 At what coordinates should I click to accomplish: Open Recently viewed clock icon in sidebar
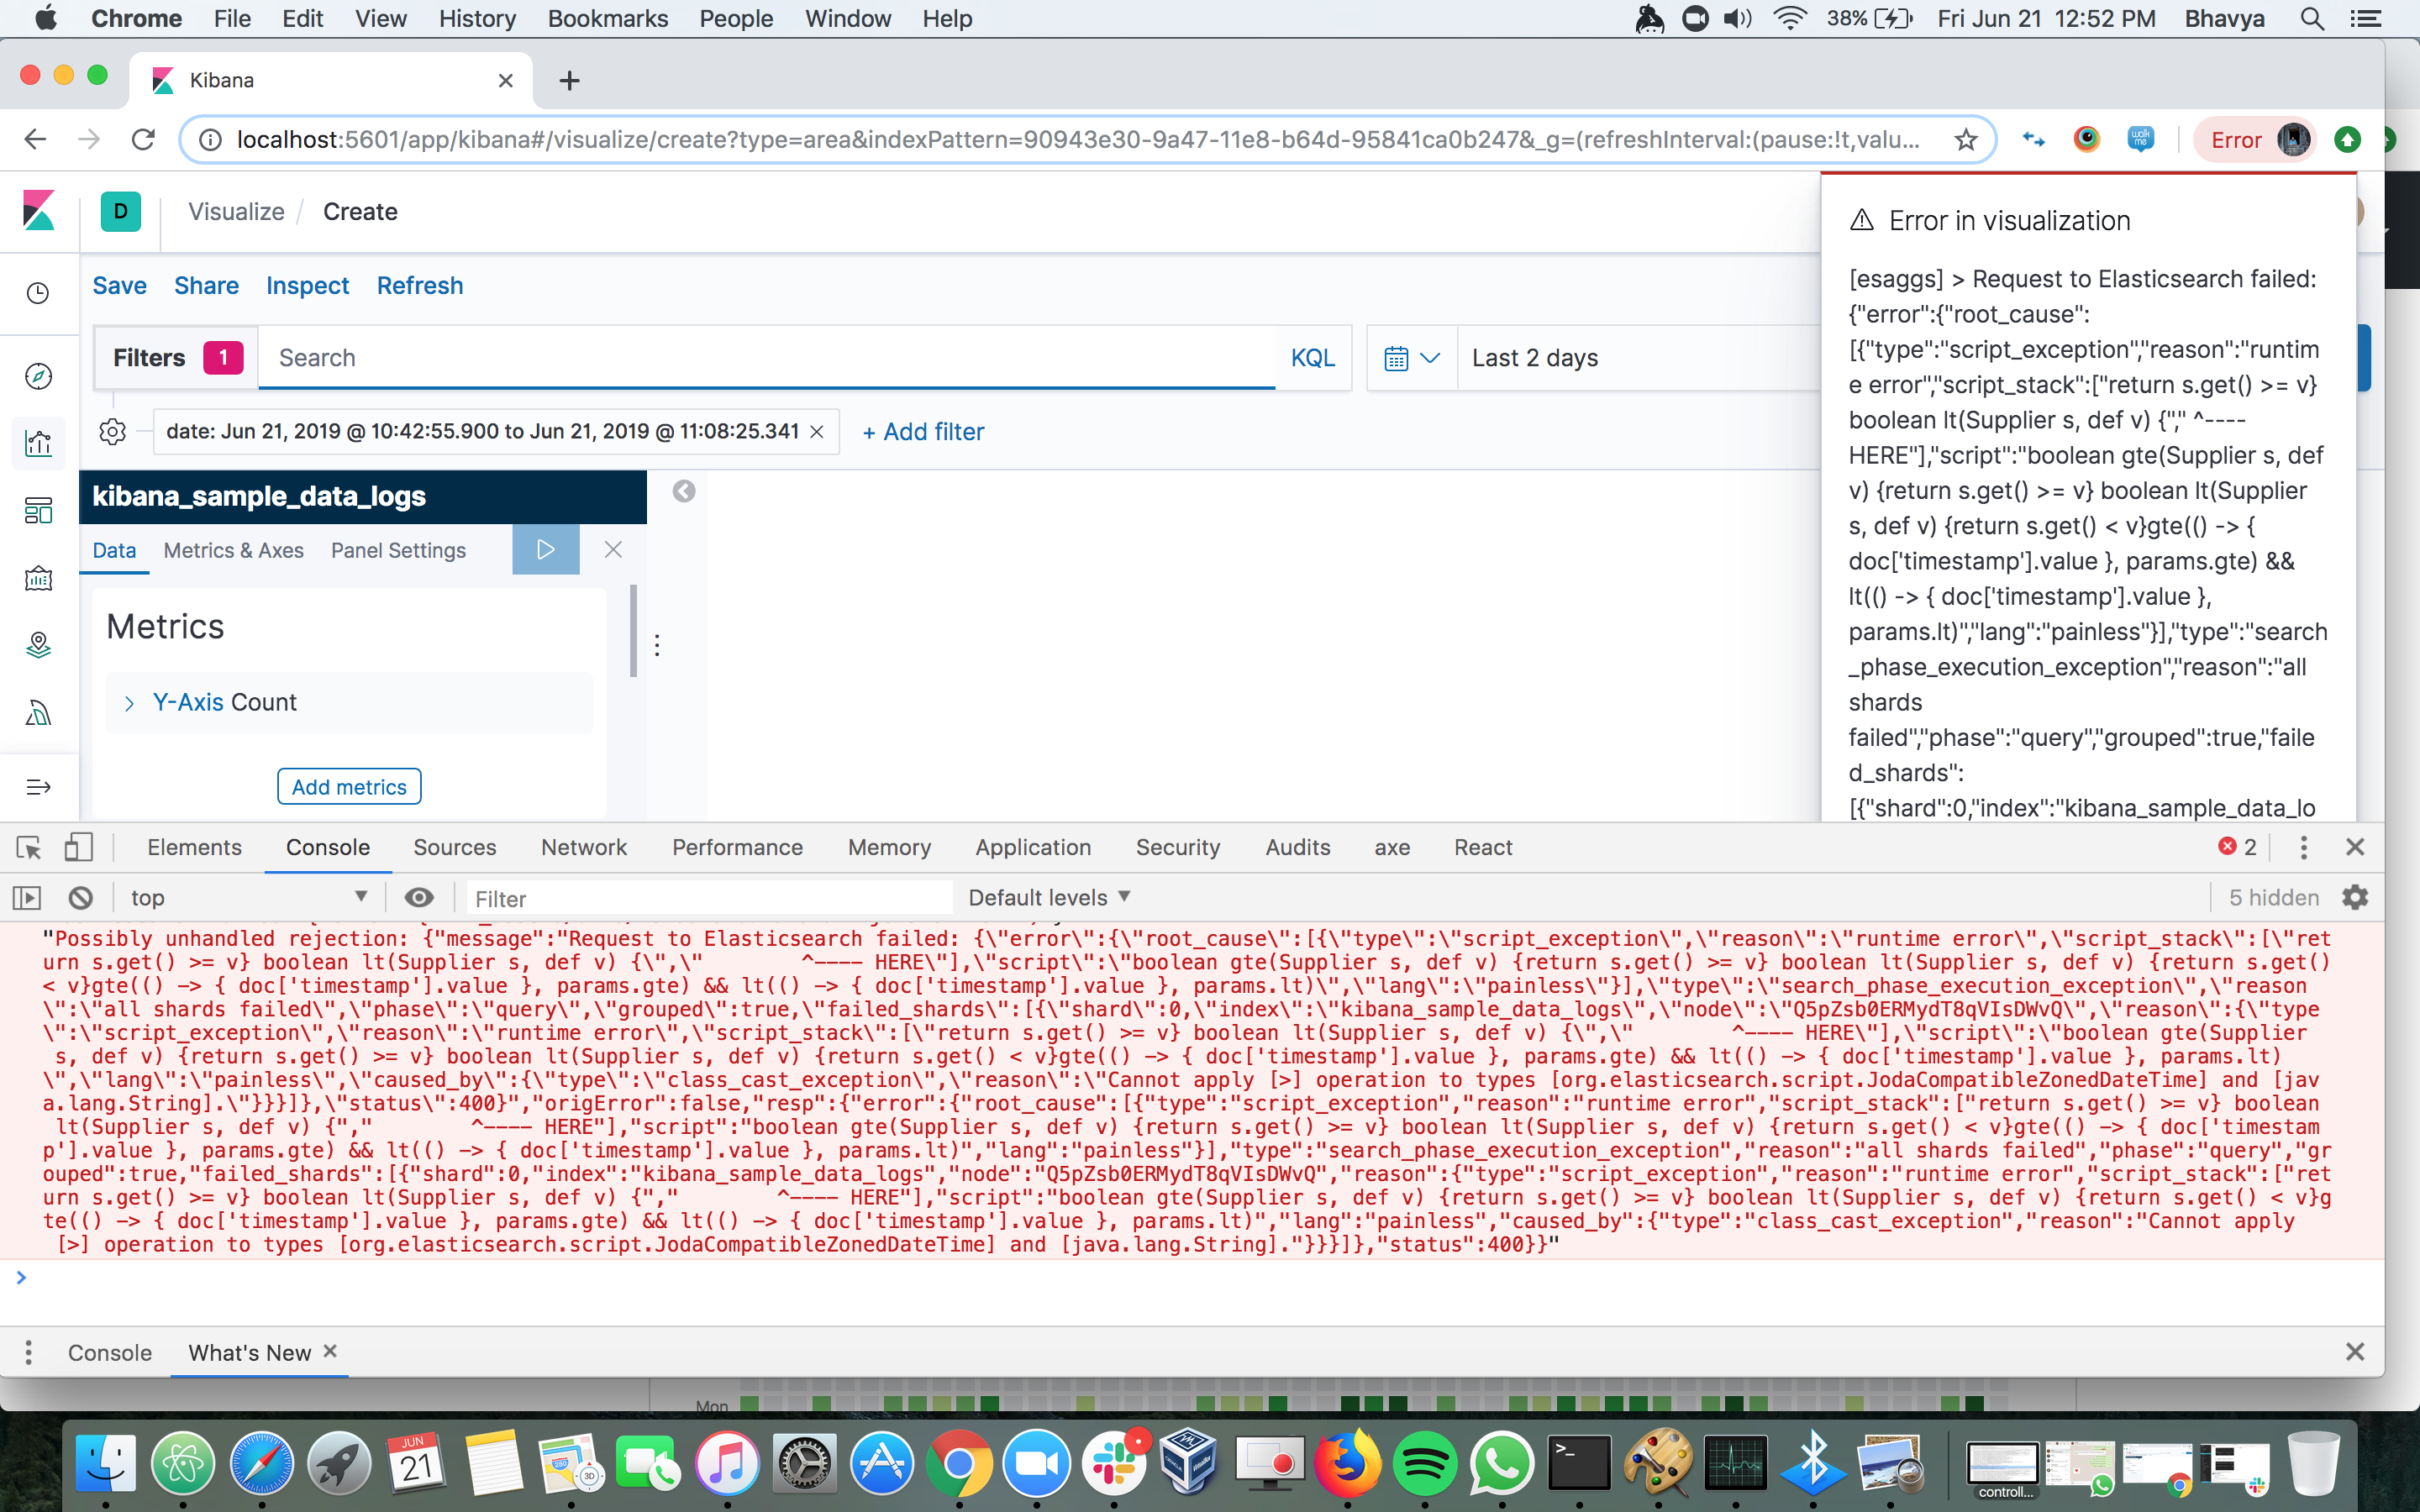38,293
